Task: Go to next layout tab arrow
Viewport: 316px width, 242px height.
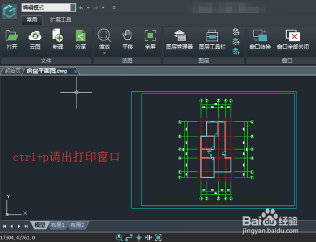Action: (19, 226)
